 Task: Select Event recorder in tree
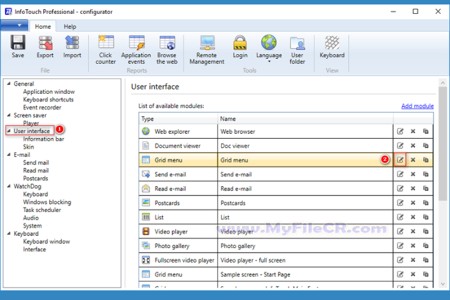click(42, 107)
